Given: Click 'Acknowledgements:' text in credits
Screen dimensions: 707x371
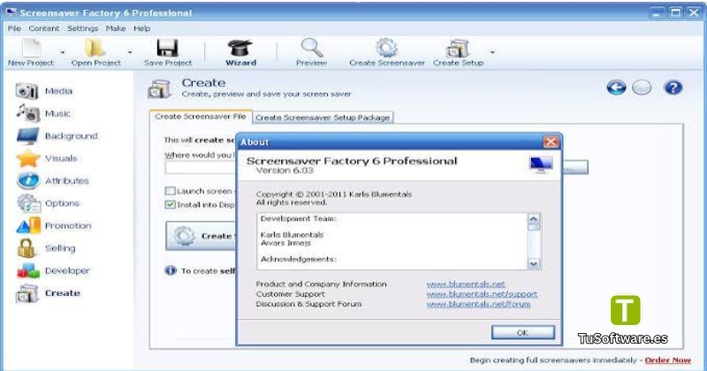Looking at the screenshot, I should [x=299, y=259].
